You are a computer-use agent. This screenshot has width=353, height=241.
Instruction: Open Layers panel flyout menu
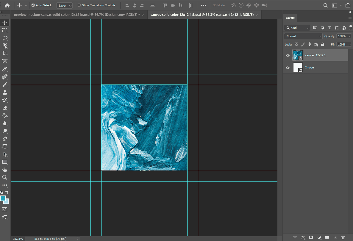pyautogui.click(x=350, y=18)
